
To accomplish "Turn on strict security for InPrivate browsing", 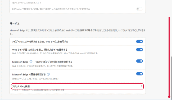I will [x=139, y=9].
